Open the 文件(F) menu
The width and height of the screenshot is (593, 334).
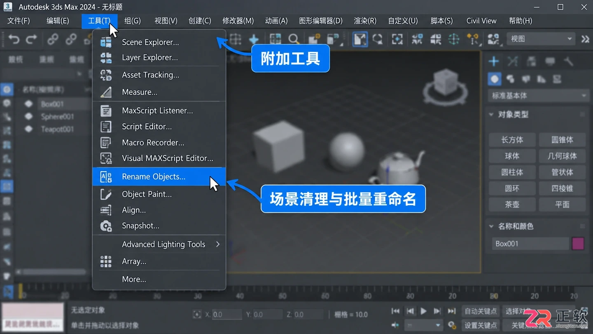[x=19, y=21]
